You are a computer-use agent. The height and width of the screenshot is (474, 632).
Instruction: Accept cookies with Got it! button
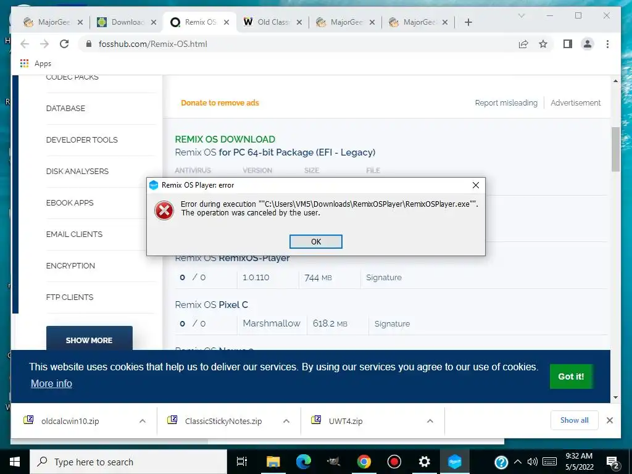point(571,376)
